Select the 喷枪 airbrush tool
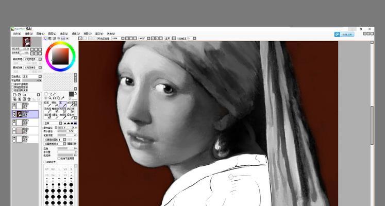This screenshot has width=385, height=206. [55, 104]
